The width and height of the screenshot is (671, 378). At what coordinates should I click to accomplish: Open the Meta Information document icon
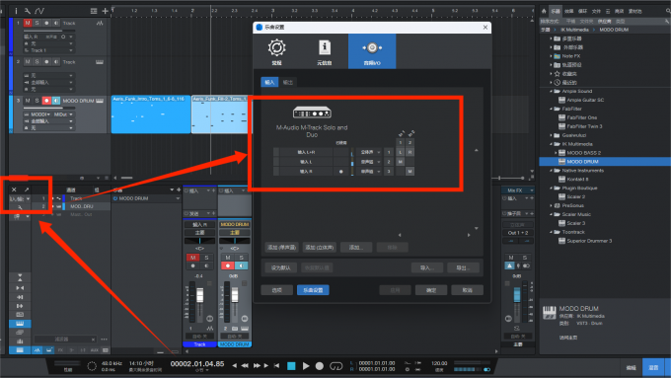(325, 47)
